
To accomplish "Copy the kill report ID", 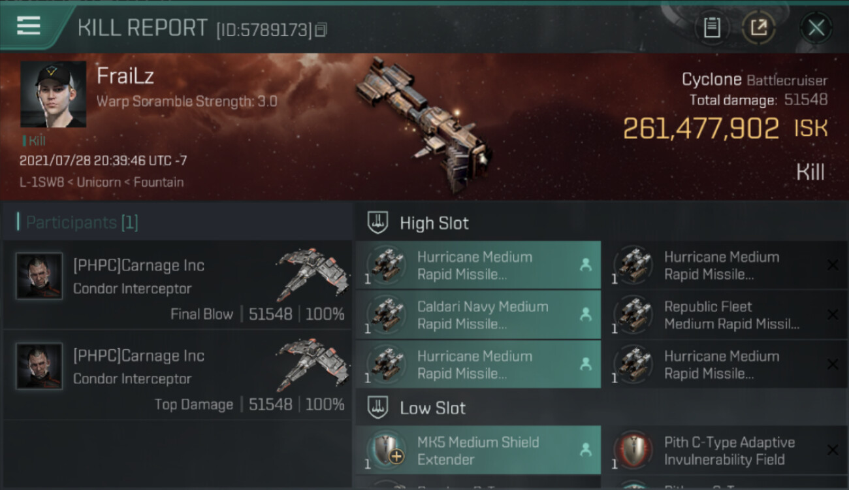I will click(x=321, y=29).
